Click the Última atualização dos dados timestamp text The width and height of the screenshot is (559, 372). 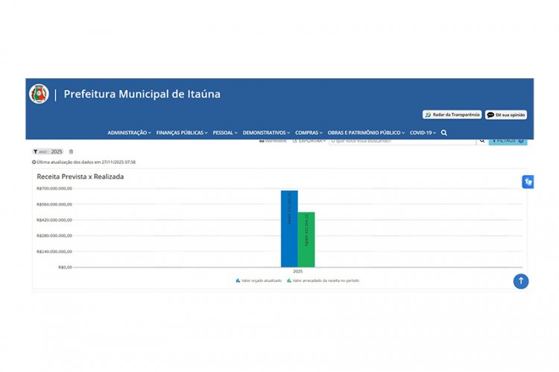(x=83, y=162)
